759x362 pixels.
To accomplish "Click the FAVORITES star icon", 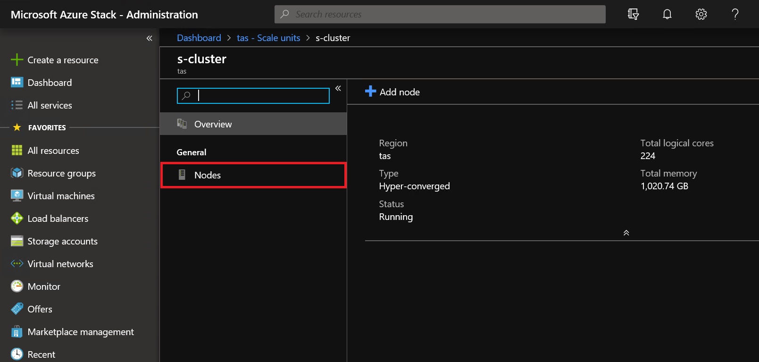I will pyautogui.click(x=17, y=127).
